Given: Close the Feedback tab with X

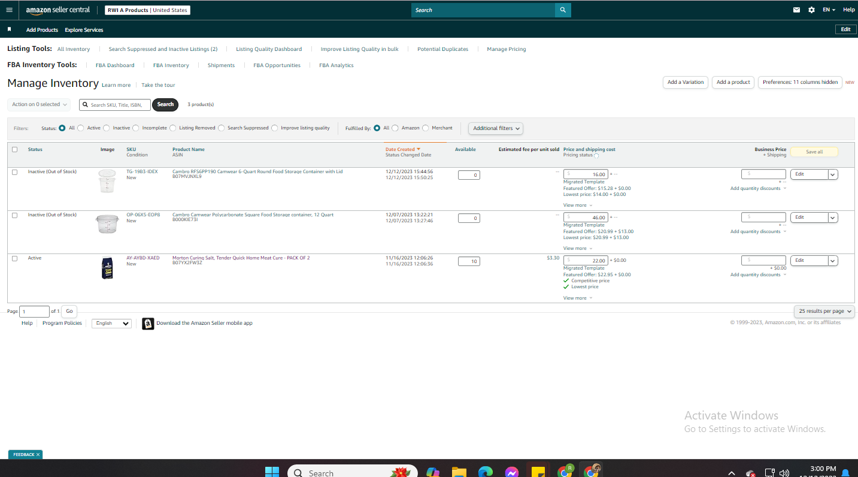Looking at the screenshot, I should pyautogui.click(x=38, y=455).
